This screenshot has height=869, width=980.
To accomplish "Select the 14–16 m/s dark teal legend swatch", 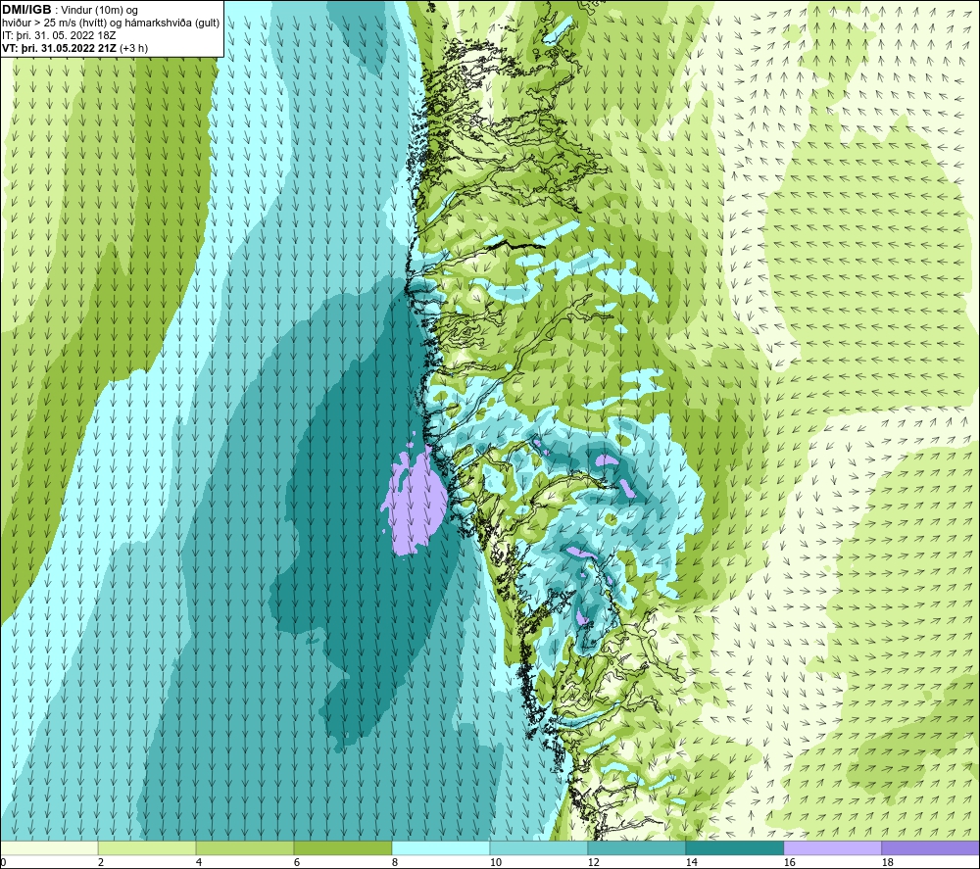I will coord(734,847).
